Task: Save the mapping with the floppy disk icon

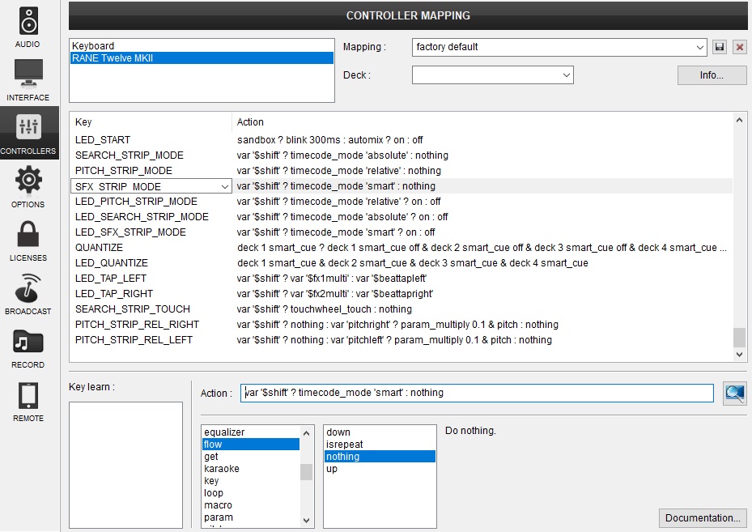Action: point(720,47)
